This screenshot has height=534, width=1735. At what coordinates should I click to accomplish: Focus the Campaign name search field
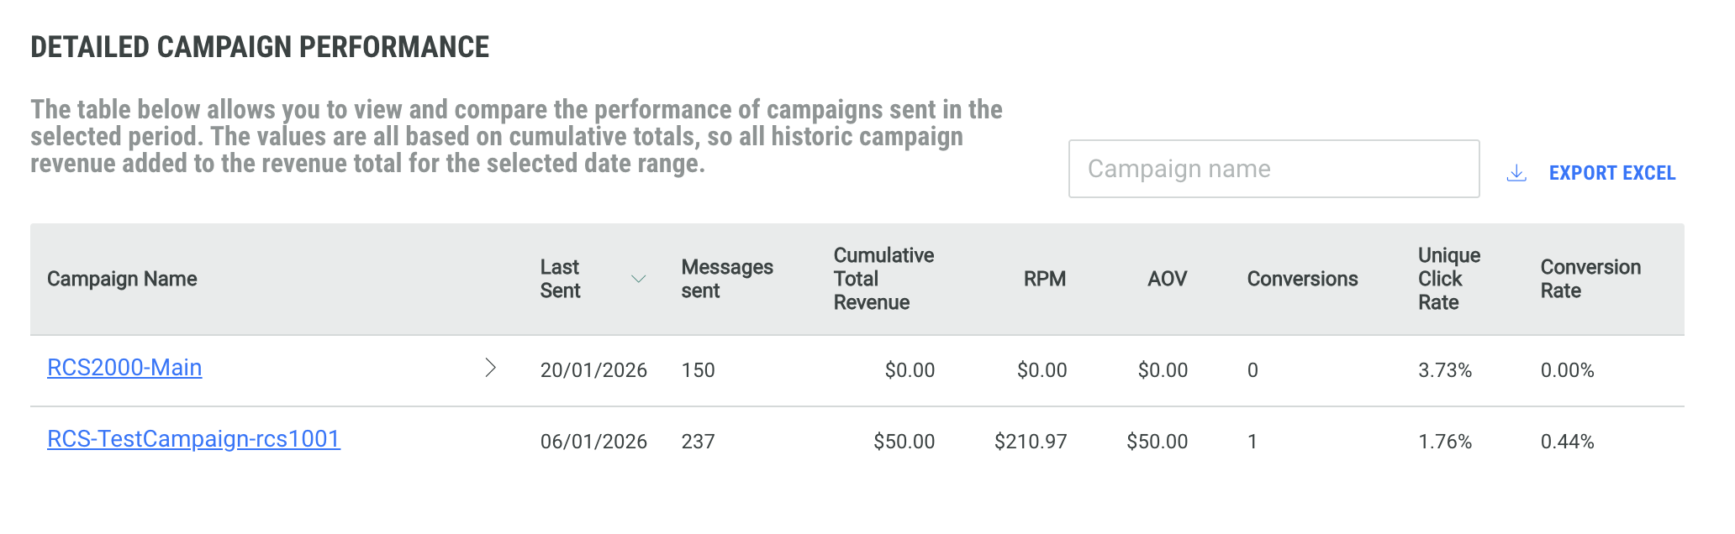tap(1273, 169)
